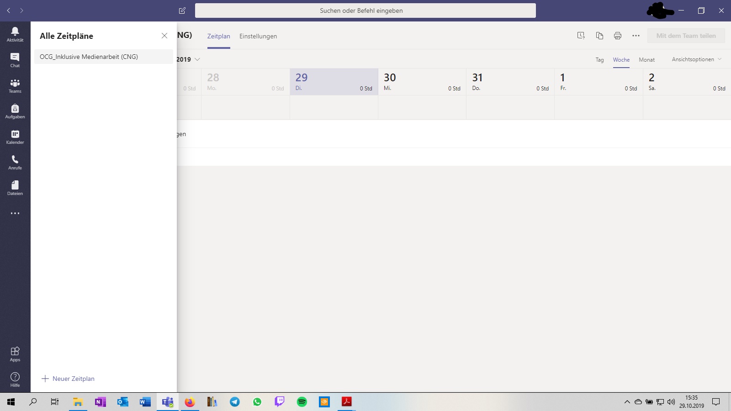Open the Apps store
This screenshot has height=411, width=731.
point(15,354)
